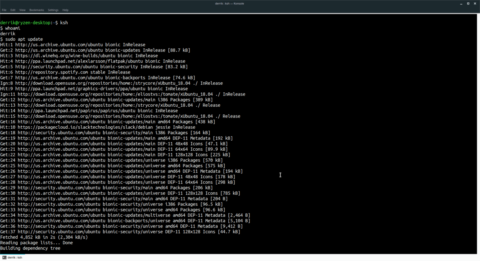The width and height of the screenshot is (480, 261).
Task: Open the Bookmarks menu
Action: tap(36, 10)
